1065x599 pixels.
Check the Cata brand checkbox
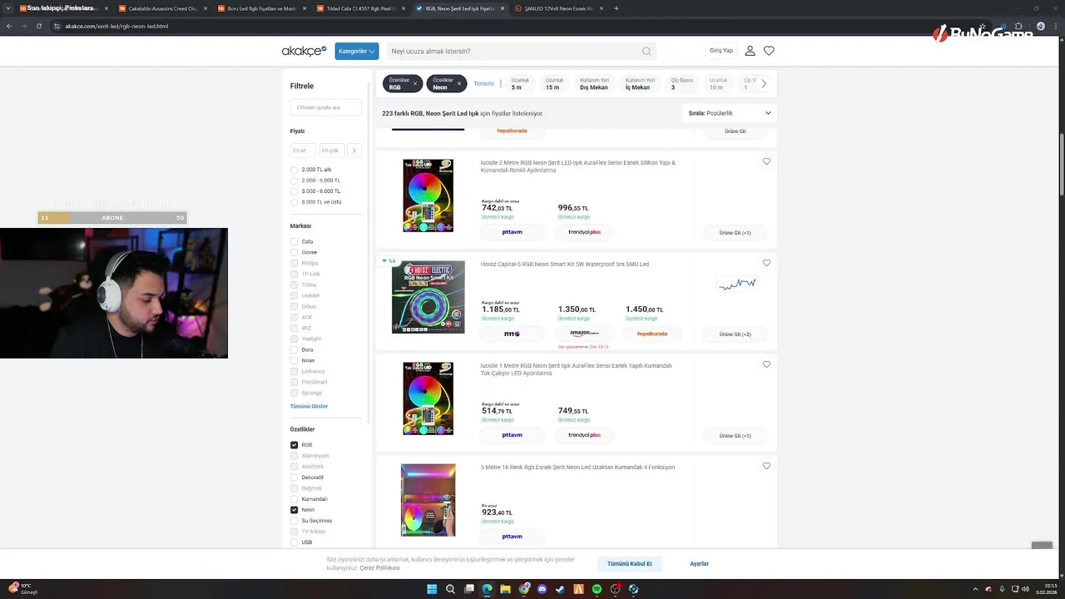[294, 241]
